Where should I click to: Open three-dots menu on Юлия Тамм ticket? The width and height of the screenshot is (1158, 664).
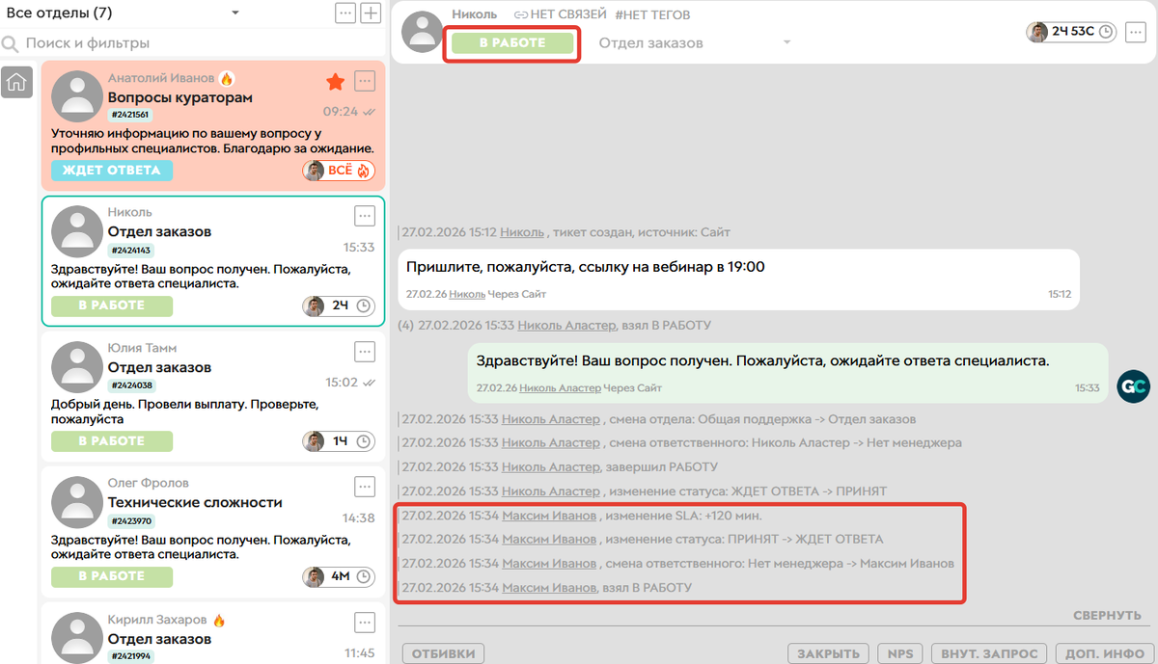pos(364,351)
